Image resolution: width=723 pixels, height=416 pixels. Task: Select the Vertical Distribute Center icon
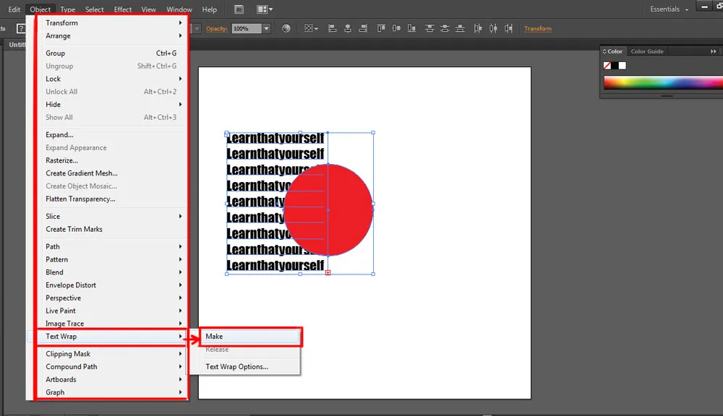click(x=446, y=27)
